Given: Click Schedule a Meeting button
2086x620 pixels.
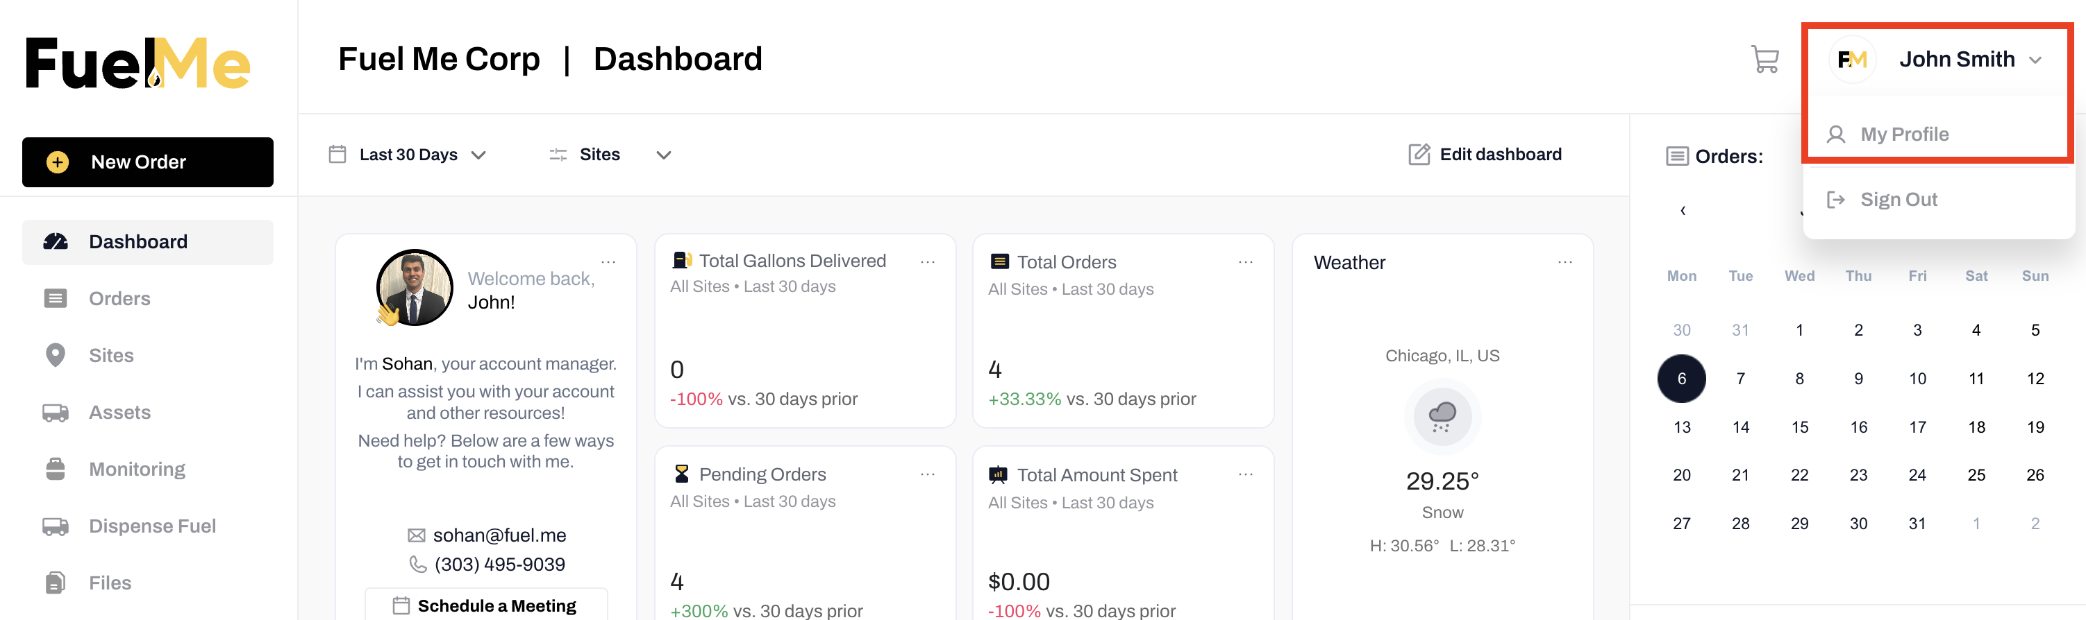Looking at the screenshot, I should click(486, 605).
